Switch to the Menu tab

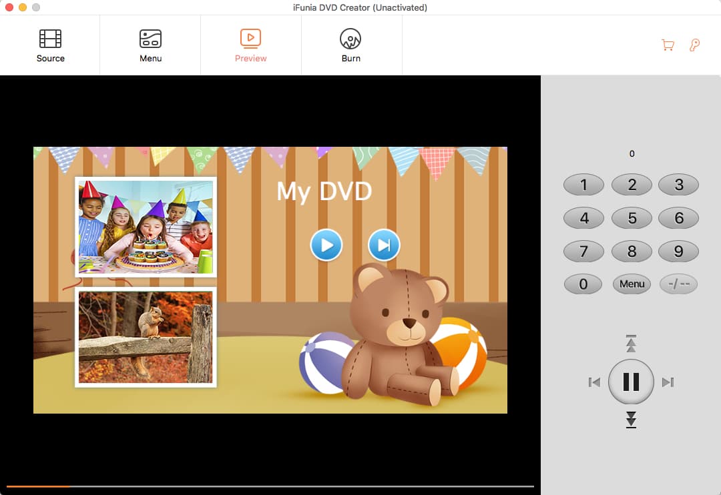tap(150, 45)
